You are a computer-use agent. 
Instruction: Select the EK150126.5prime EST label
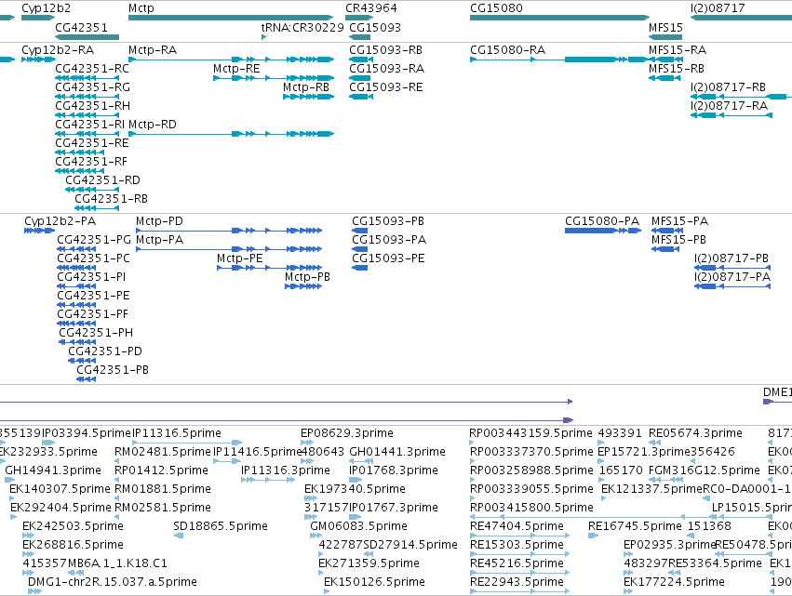374,582
